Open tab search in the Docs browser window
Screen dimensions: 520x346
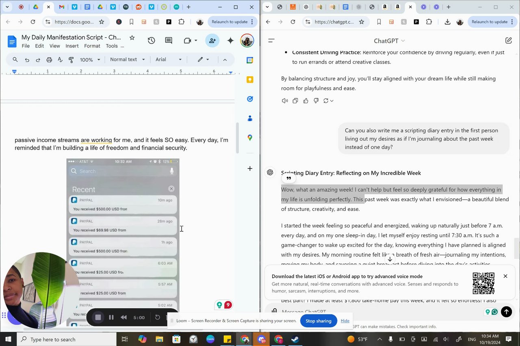pos(7,7)
